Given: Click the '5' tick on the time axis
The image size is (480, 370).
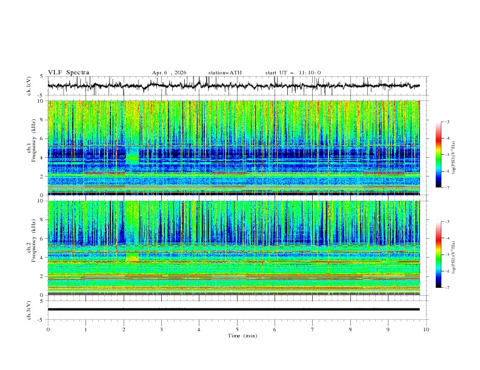Looking at the screenshot, I should click(x=237, y=329).
